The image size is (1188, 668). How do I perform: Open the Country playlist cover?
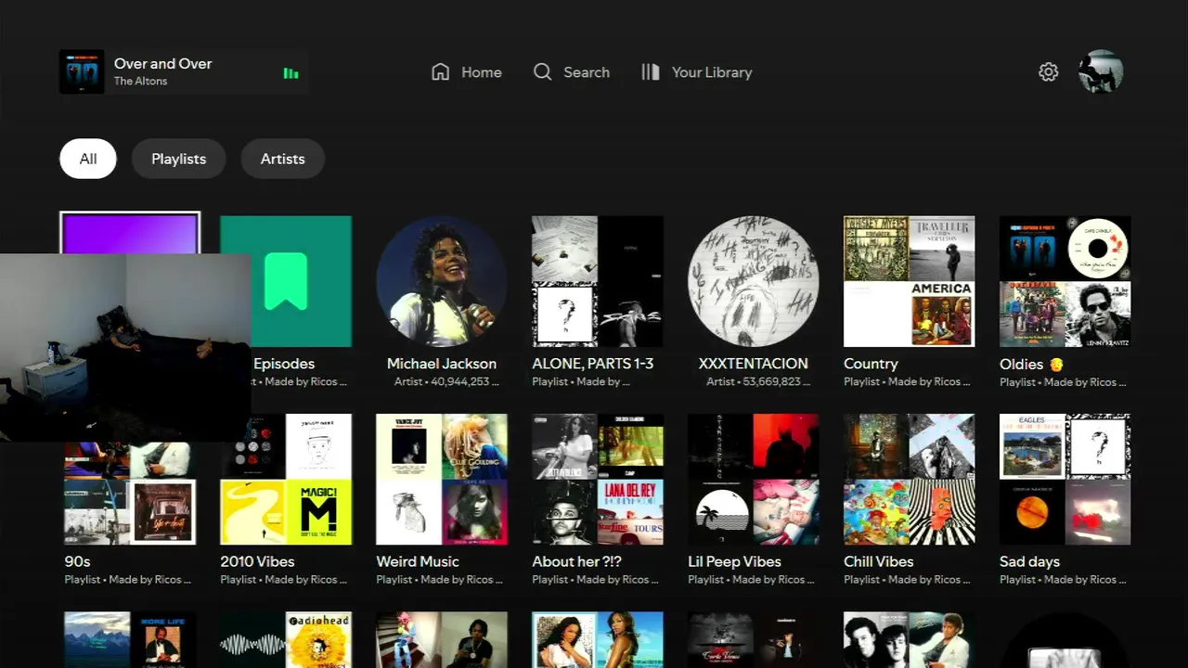coord(910,281)
